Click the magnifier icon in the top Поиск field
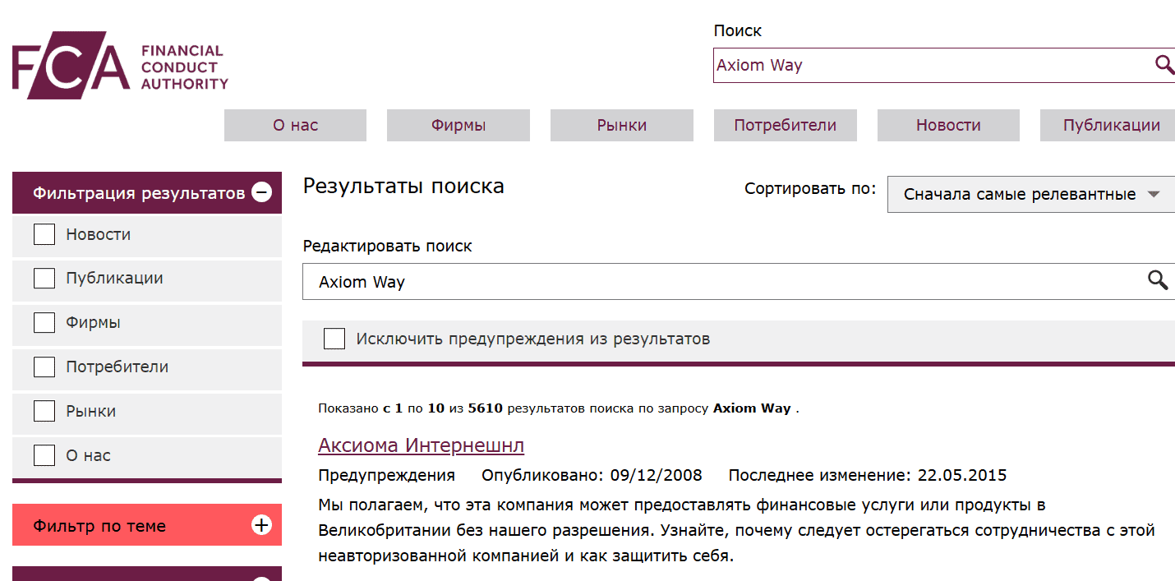 [x=1164, y=65]
